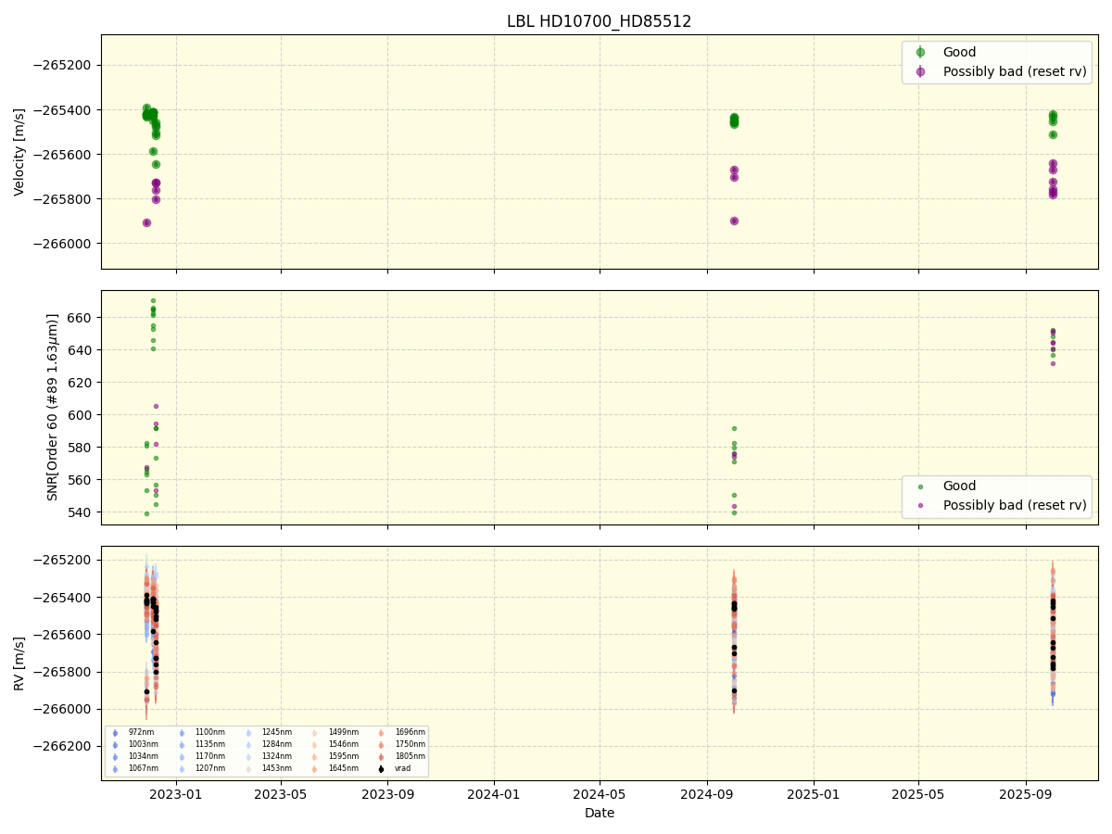
Task: Select the '1453nm' legend entry
Action: tap(276, 768)
